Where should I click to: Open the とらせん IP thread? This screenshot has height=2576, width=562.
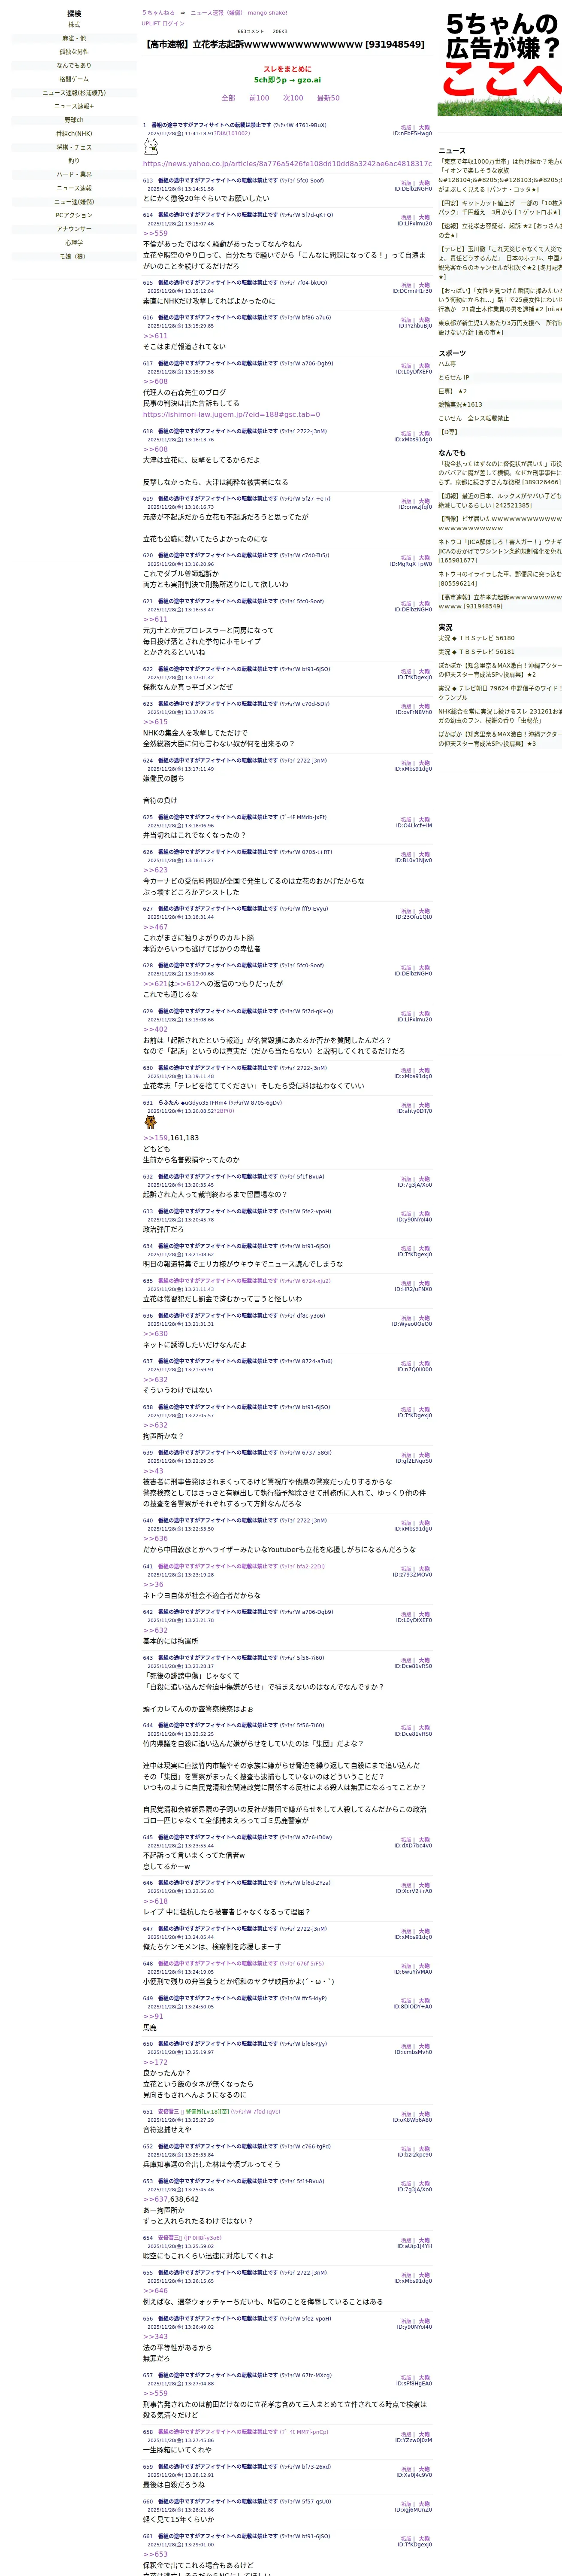point(453,377)
